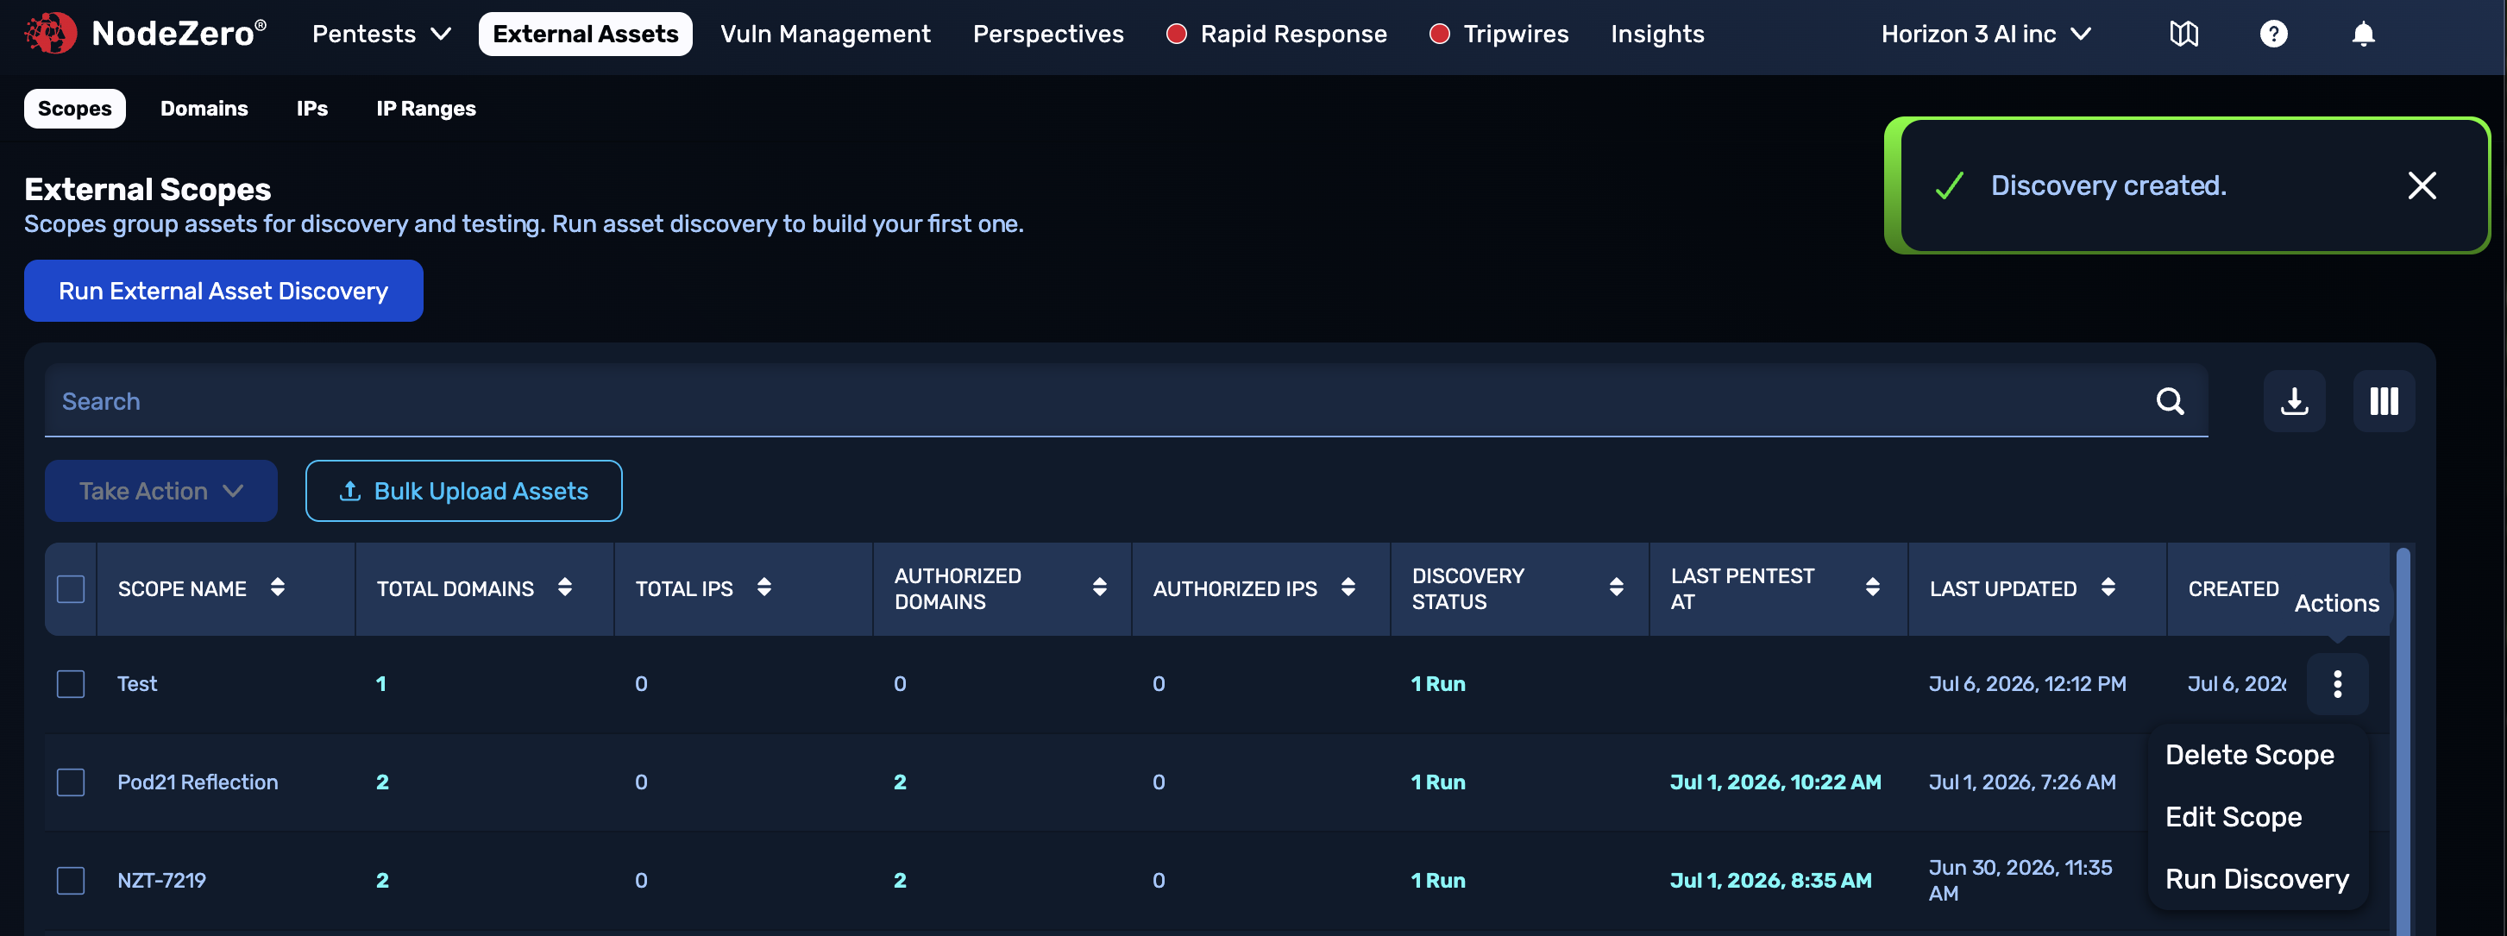
Task: Check the Test scope row checkbox
Action: [x=71, y=684]
